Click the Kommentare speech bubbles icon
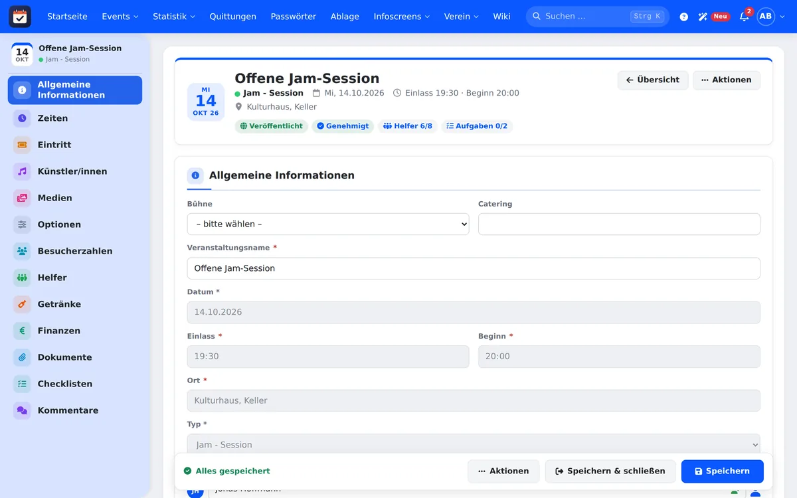797x498 pixels. click(23, 410)
